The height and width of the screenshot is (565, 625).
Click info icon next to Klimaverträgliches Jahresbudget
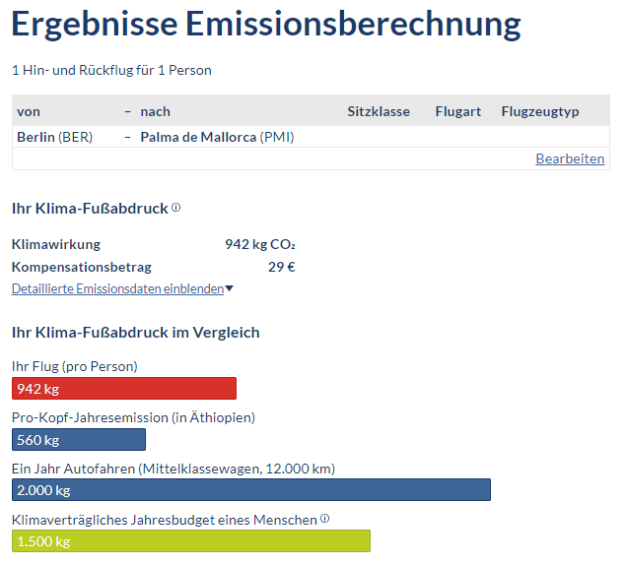(325, 519)
